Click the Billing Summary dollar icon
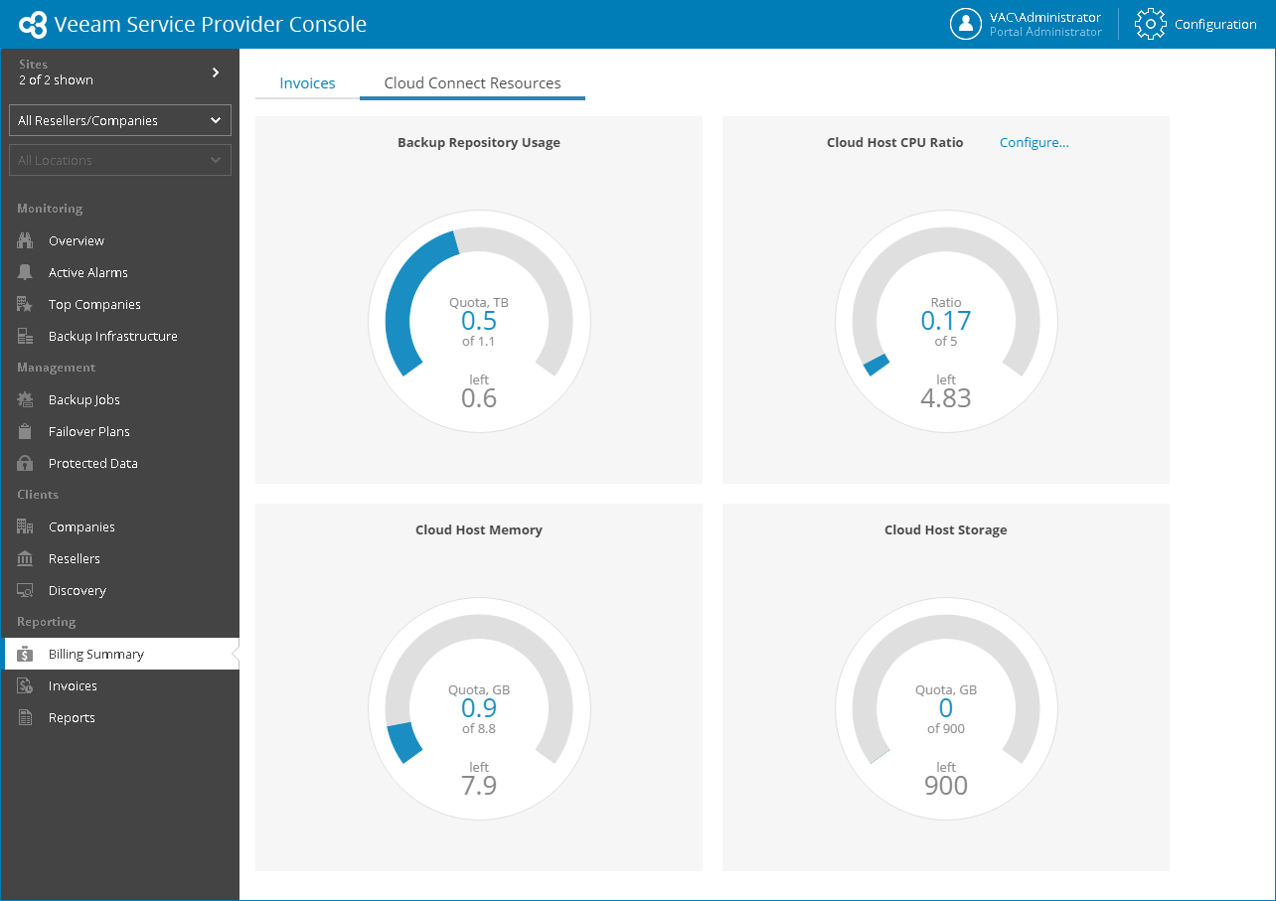This screenshot has width=1276, height=901. tap(26, 654)
